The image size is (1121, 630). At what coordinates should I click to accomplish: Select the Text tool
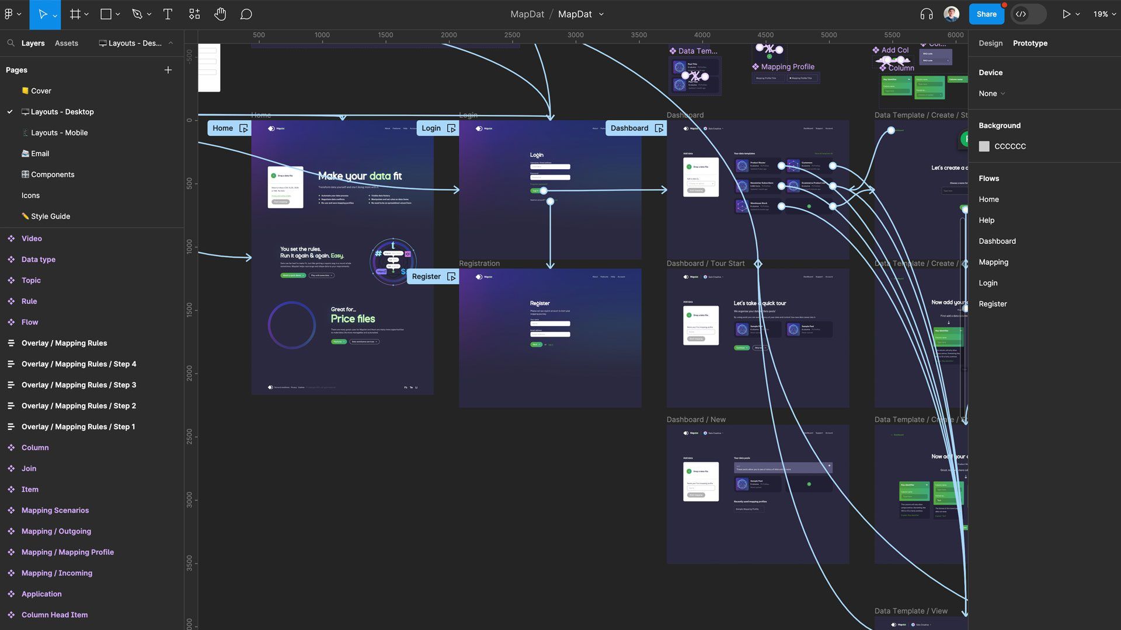pyautogui.click(x=168, y=14)
